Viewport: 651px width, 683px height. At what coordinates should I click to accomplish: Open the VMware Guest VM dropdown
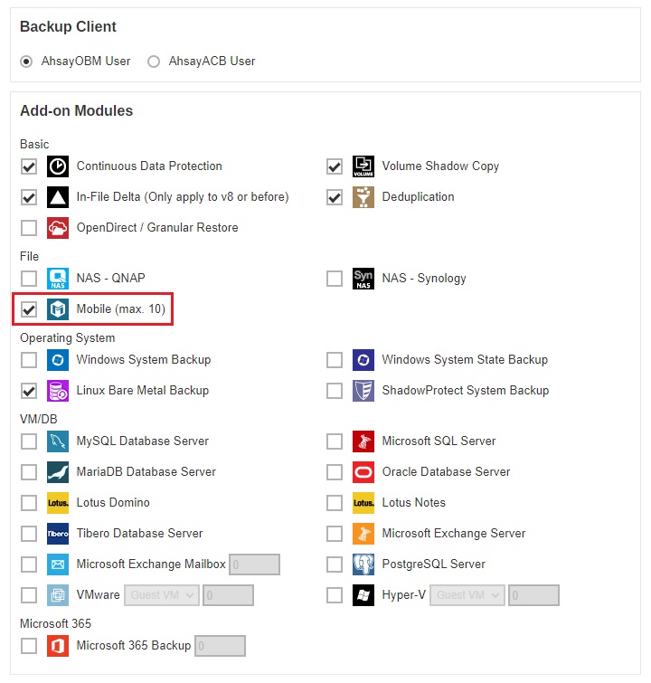pos(162,595)
